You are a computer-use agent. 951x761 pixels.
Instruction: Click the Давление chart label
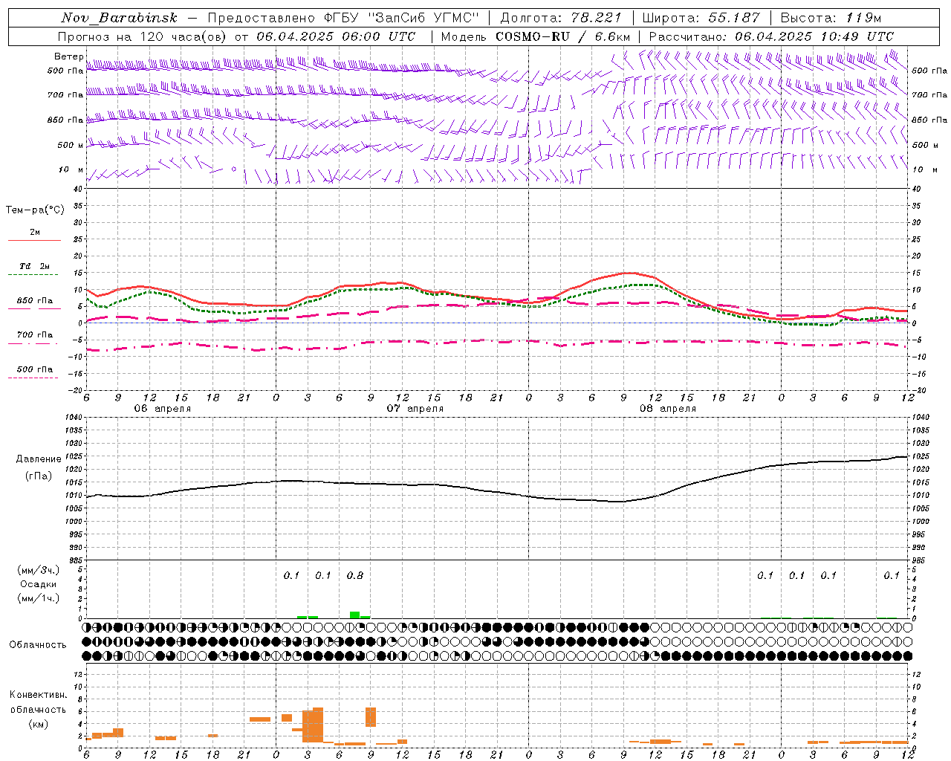click(39, 459)
